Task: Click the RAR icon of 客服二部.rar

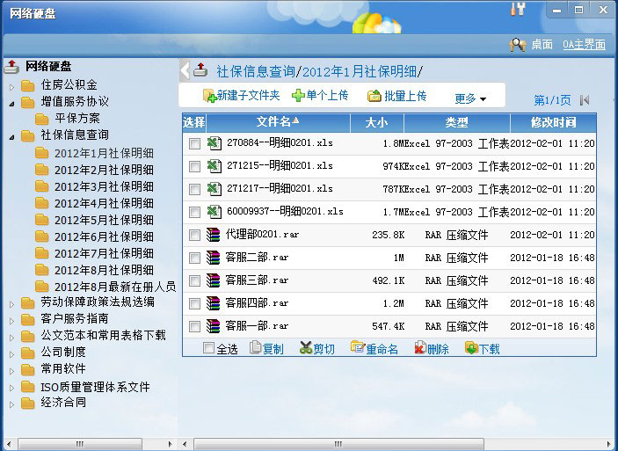Action: (214, 258)
